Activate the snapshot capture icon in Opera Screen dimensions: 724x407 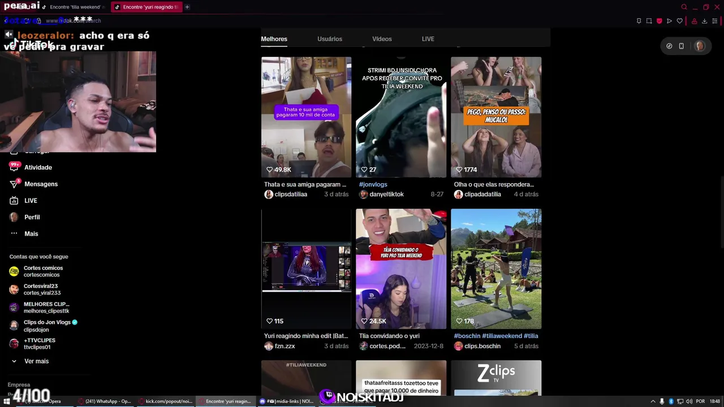click(649, 21)
